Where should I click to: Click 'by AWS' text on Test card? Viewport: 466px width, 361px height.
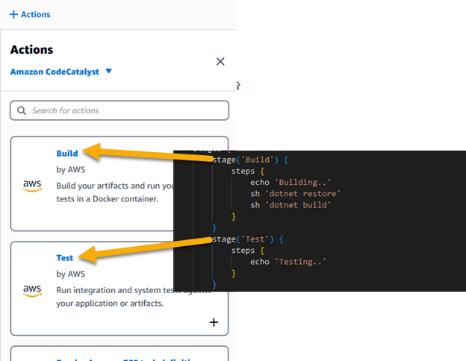(x=71, y=274)
